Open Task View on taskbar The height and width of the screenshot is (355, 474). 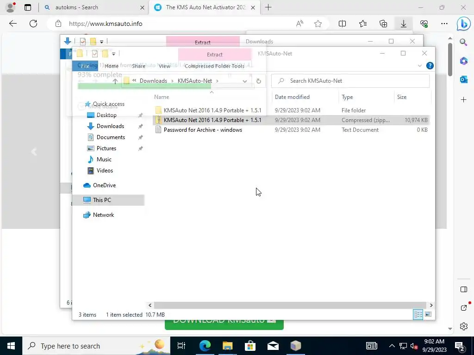pos(181,346)
